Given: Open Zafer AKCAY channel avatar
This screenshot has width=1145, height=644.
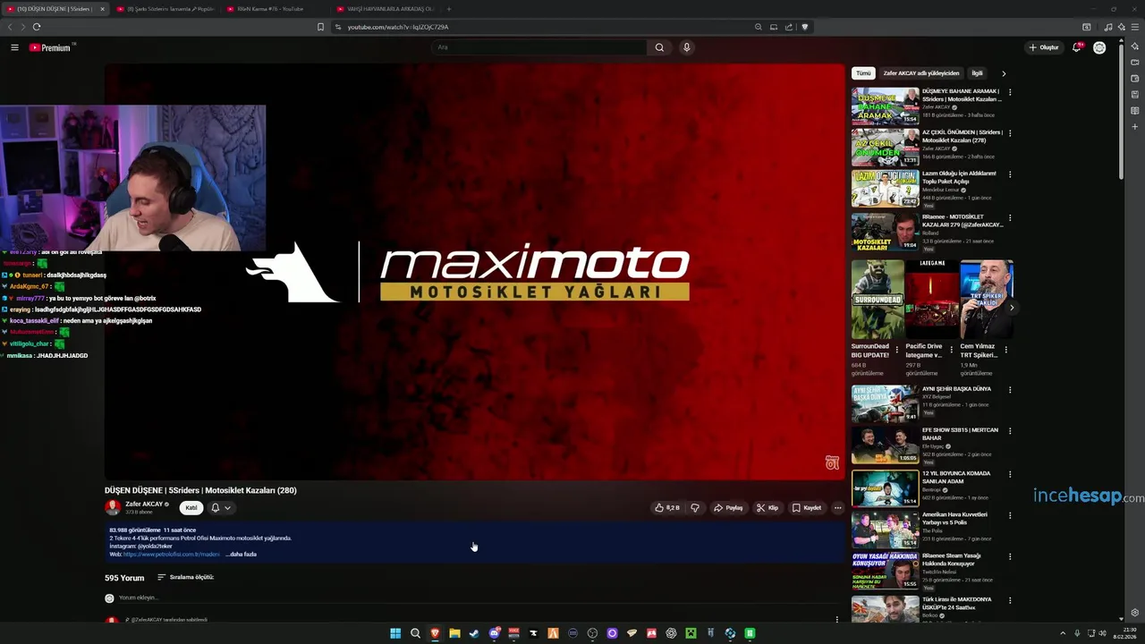Looking at the screenshot, I should [x=113, y=508].
